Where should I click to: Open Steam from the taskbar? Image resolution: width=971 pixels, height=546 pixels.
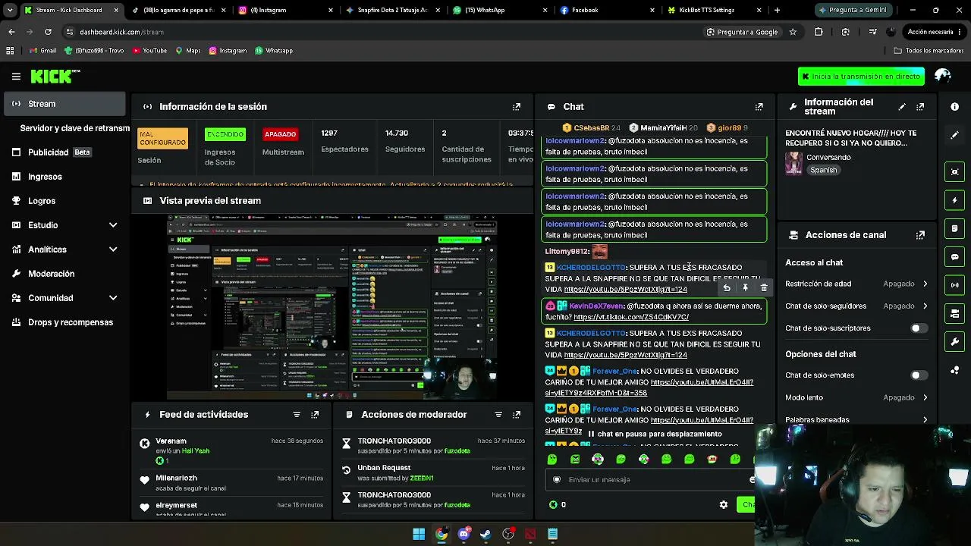(x=485, y=534)
